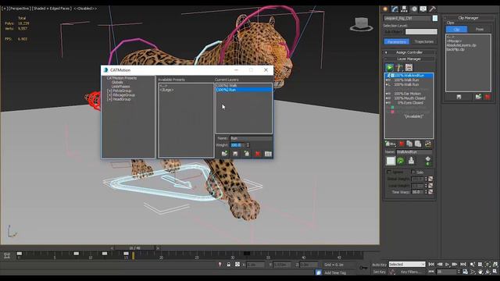Open the CATMotion editor window icon
The width and height of the screenshot is (500, 281).
[x=428, y=144]
